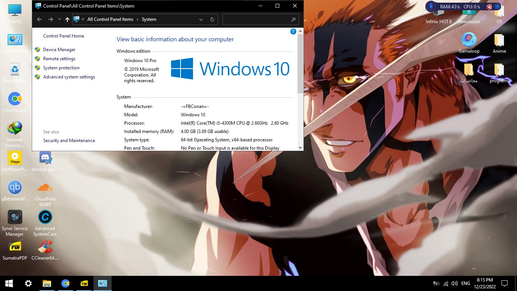Open Internet Download Manager desktop icon
The image size is (517, 291).
point(15,134)
